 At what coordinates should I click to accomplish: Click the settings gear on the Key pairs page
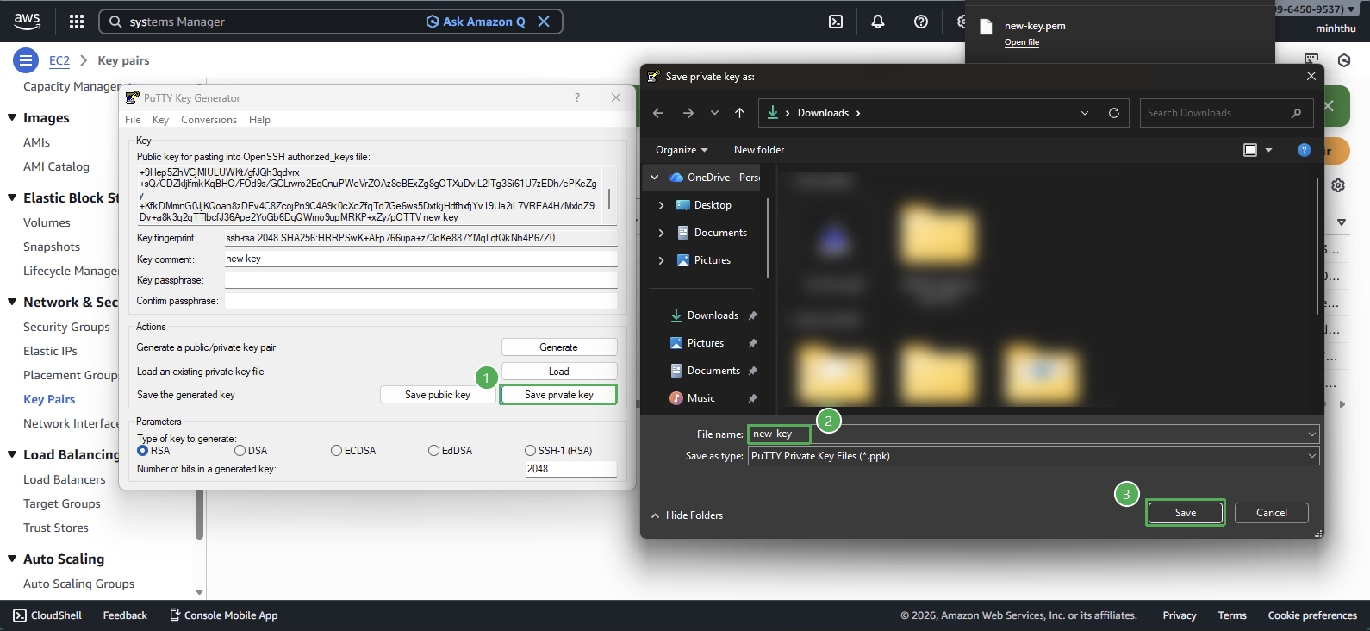[1338, 185]
